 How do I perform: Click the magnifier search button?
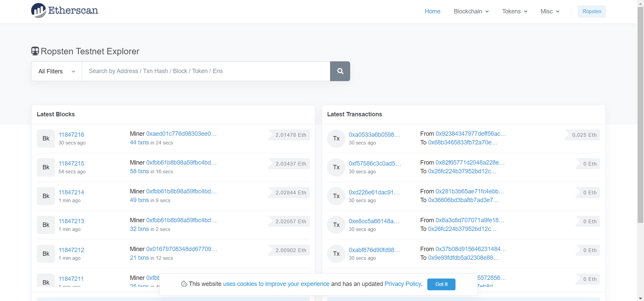pyautogui.click(x=340, y=71)
